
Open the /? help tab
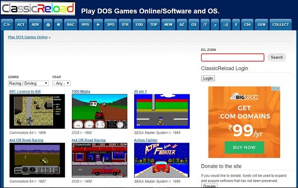(205, 25)
